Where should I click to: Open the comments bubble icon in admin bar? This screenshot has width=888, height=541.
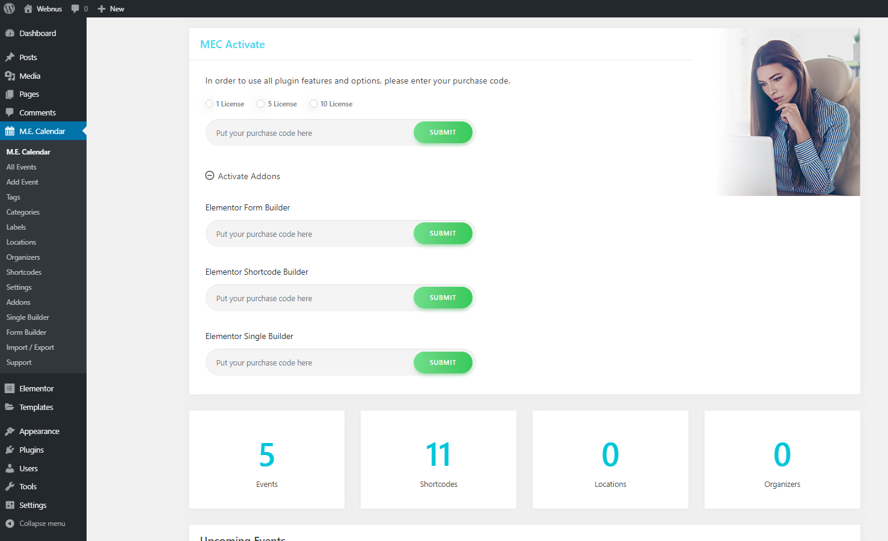(75, 8)
